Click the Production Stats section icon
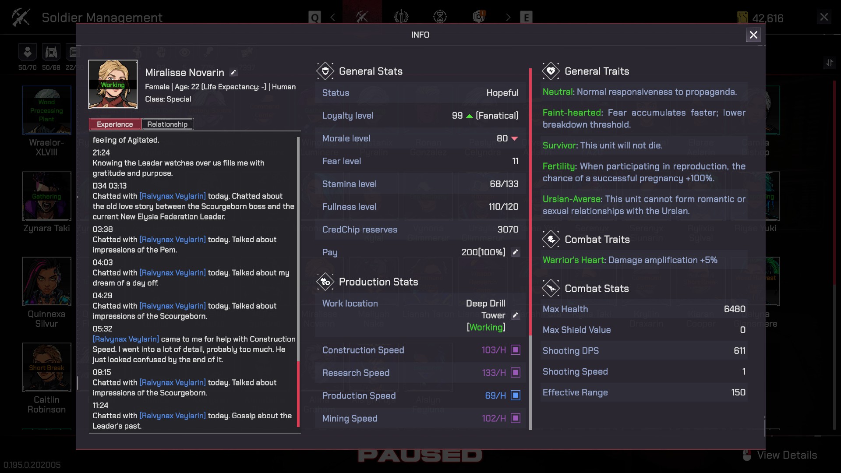Screen dimensions: 841x473 coord(325,282)
